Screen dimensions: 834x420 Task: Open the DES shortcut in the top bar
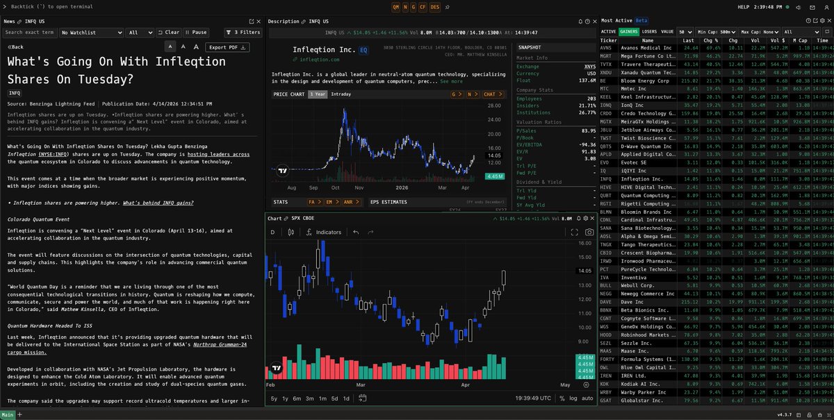435,6
